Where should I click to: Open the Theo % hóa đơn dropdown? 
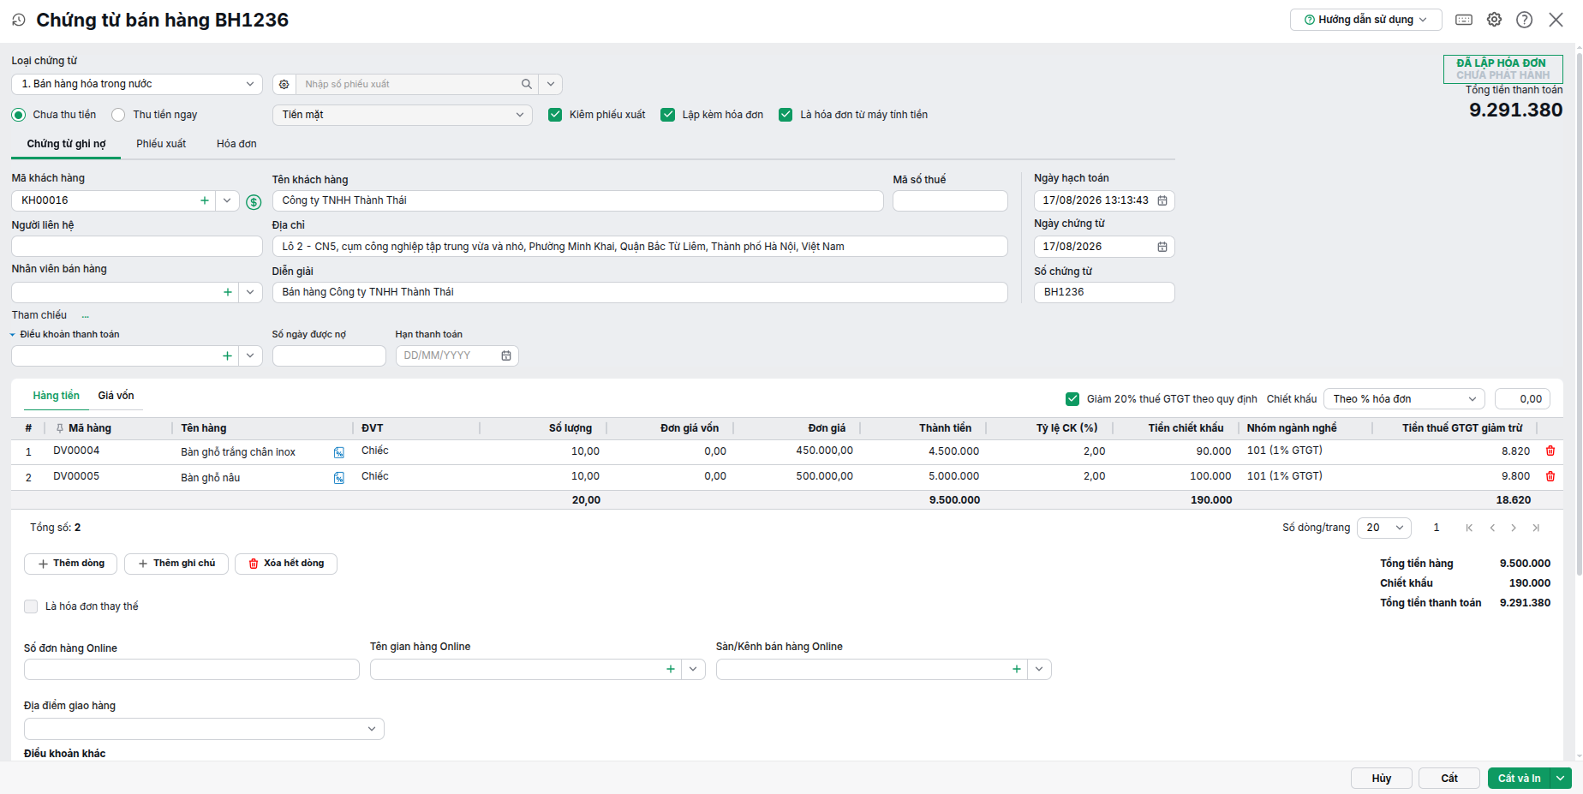[x=1405, y=399]
